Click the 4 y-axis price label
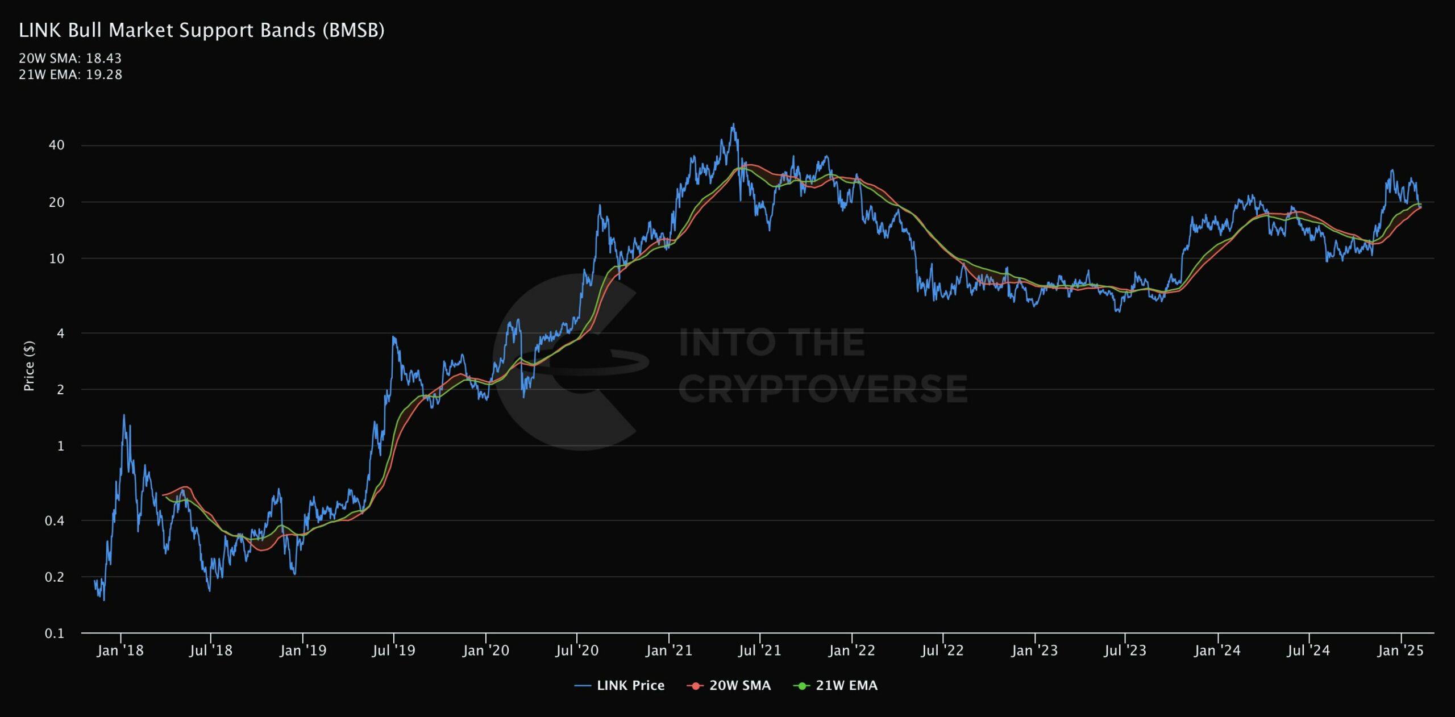1455x717 pixels. click(60, 333)
